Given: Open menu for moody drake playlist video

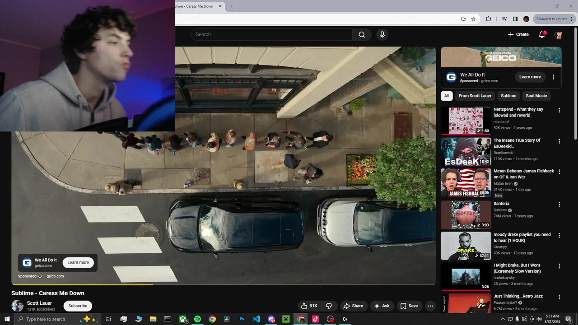Looking at the screenshot, I should (559, 235).
